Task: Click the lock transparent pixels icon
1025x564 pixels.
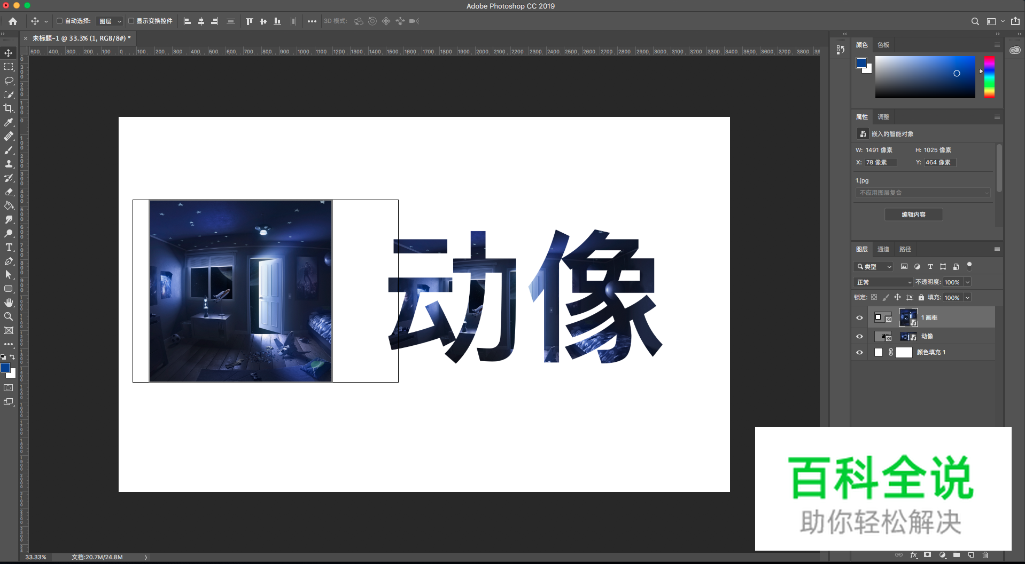Action: click(x=873, y=297)
